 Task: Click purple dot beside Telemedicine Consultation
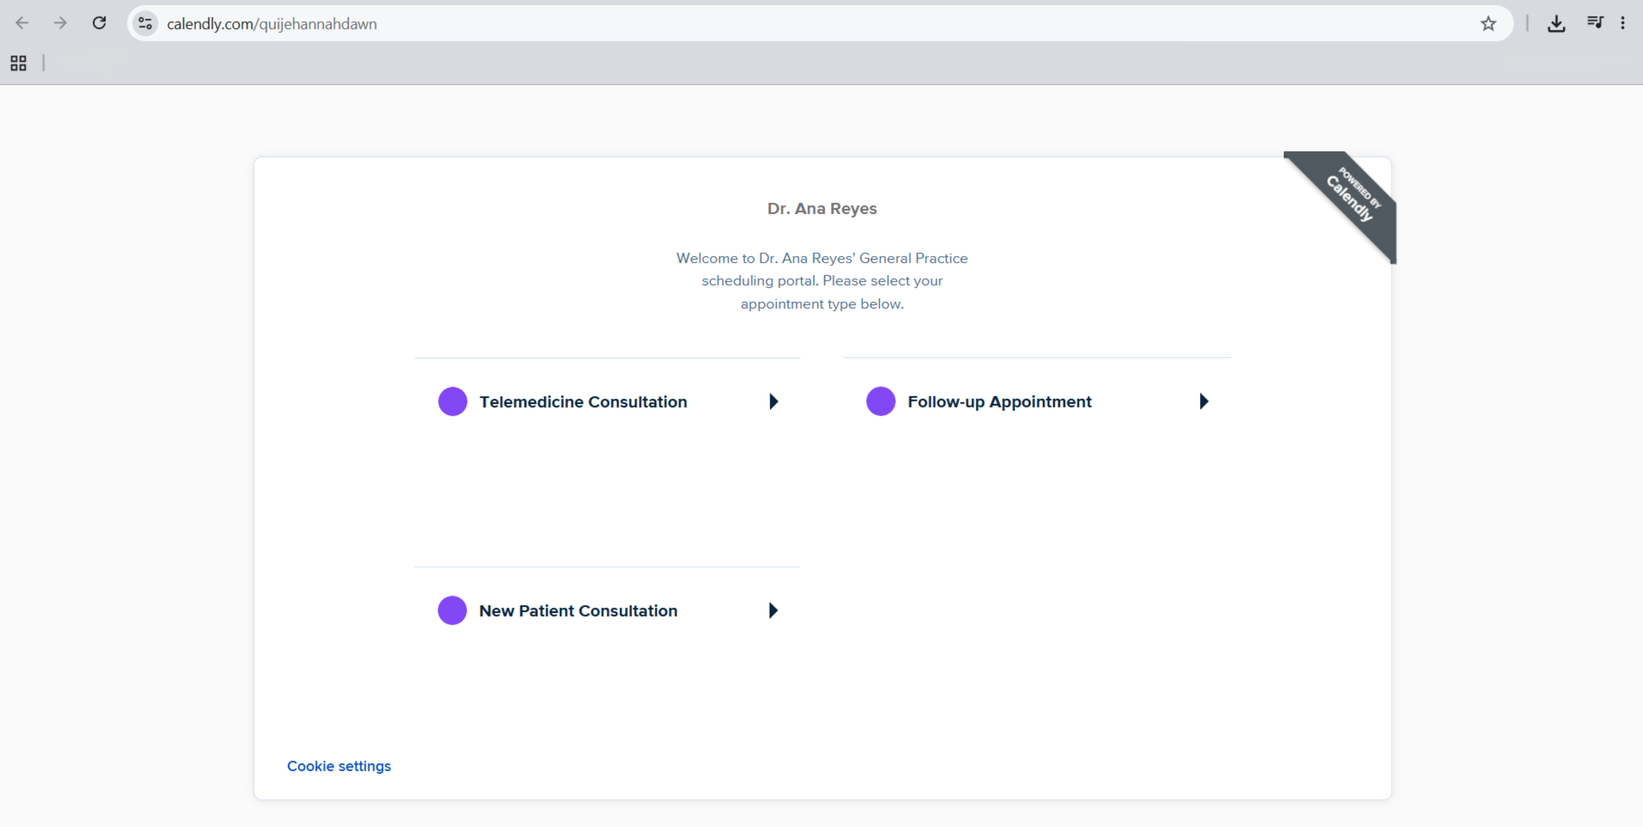tap(453, 401)
